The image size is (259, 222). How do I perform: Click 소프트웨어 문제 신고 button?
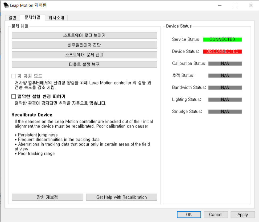[x=84, y=55]
